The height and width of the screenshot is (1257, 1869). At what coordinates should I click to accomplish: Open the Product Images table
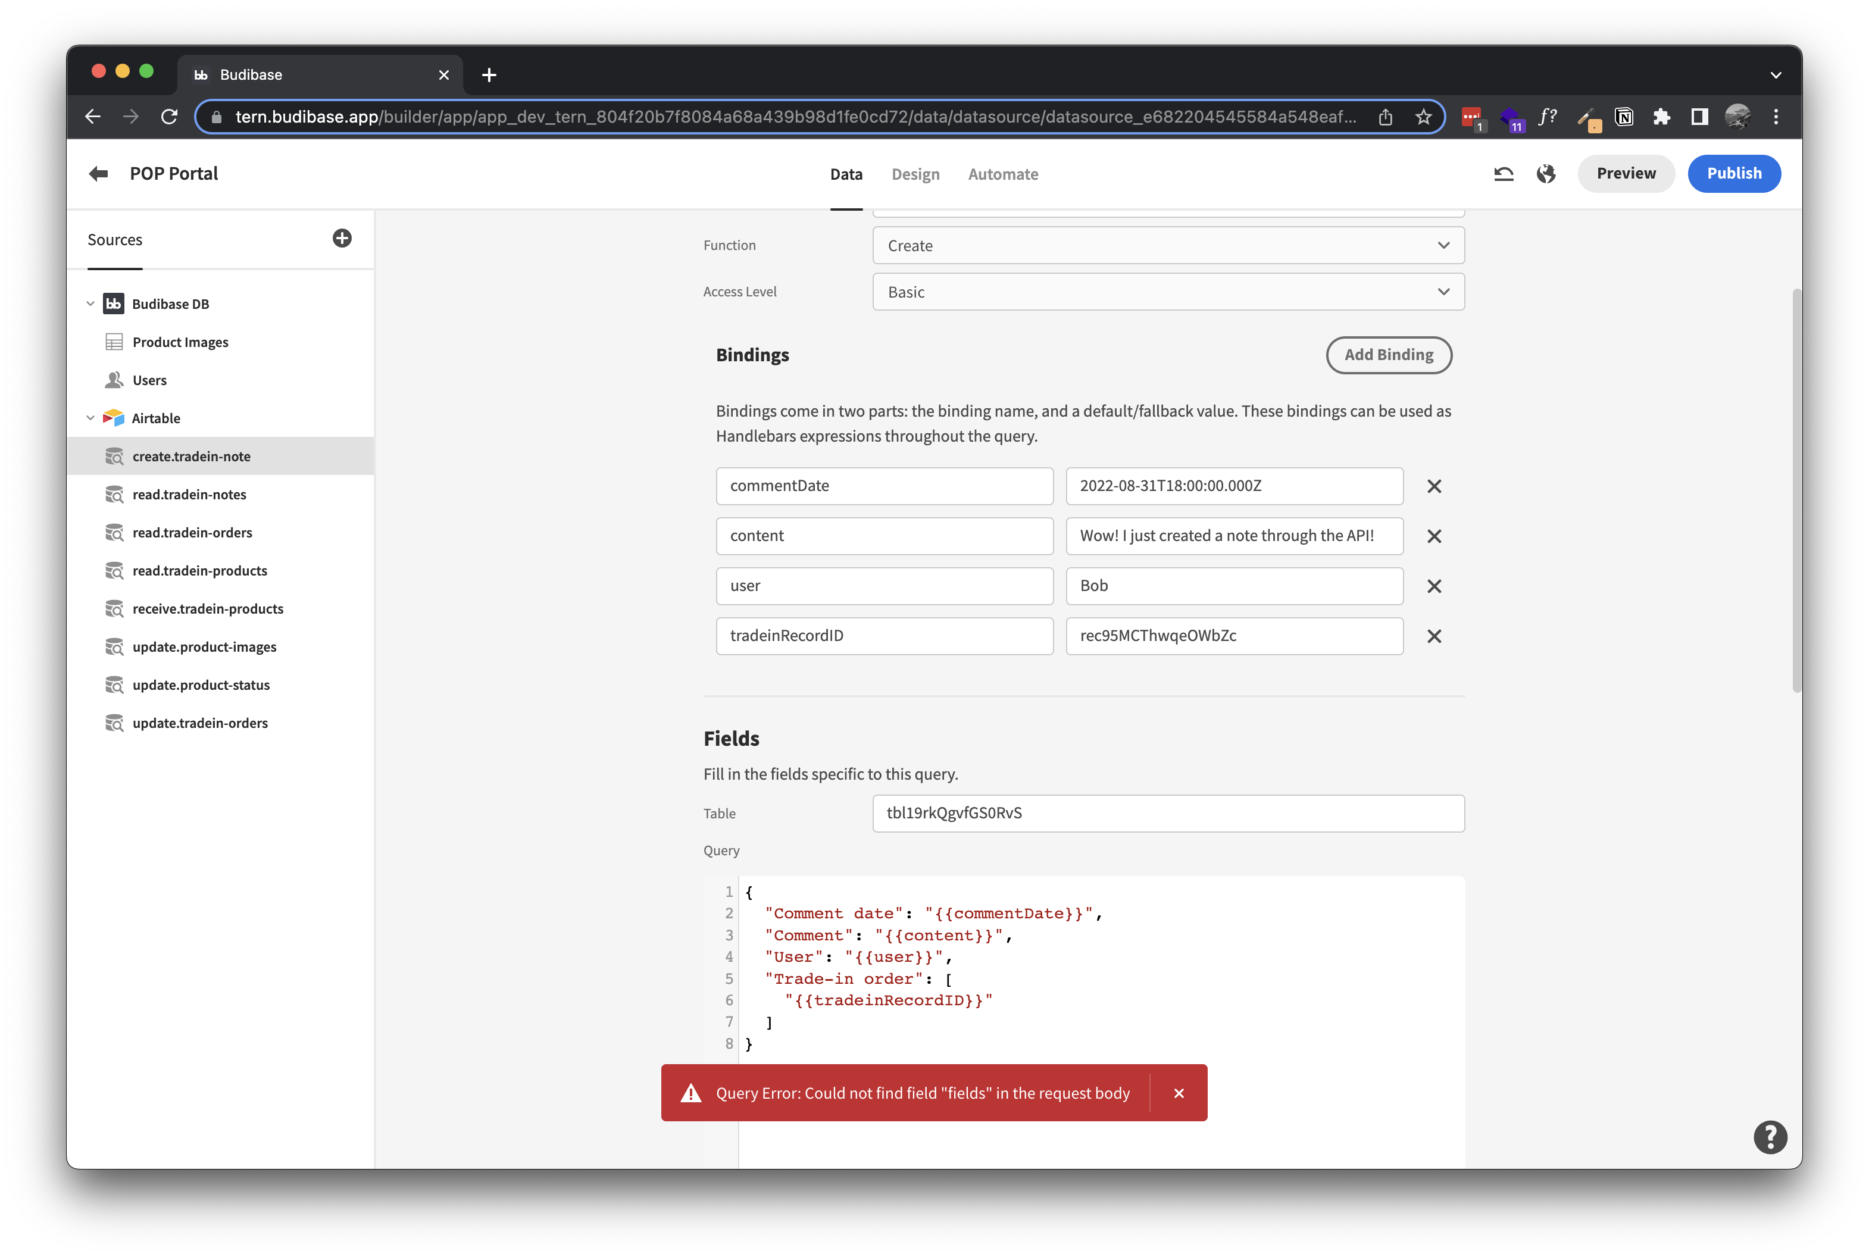click(220, 342)
